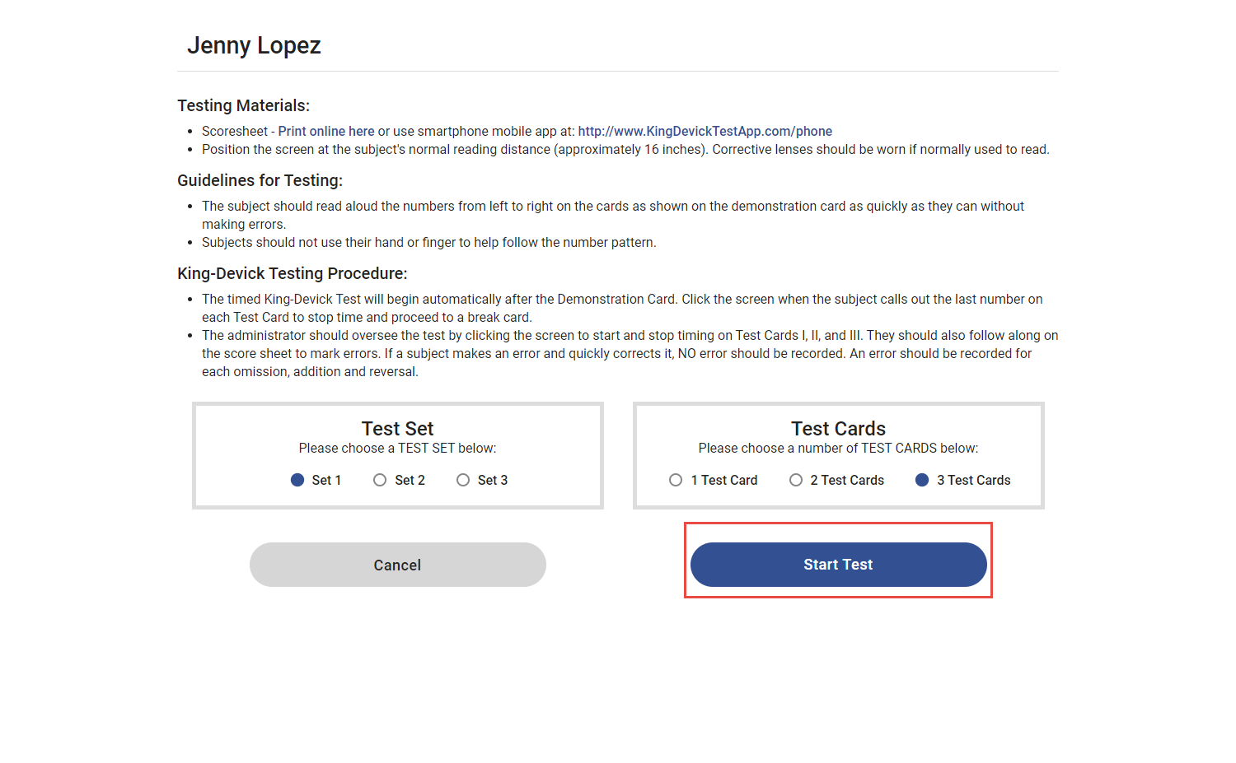Click the patient name Jenny Lopez
This screenshot has width=1236, height=763.
click(254, 45)
